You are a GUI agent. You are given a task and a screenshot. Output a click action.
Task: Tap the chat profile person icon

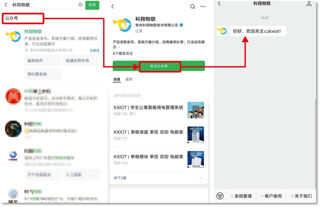[309, 4]
